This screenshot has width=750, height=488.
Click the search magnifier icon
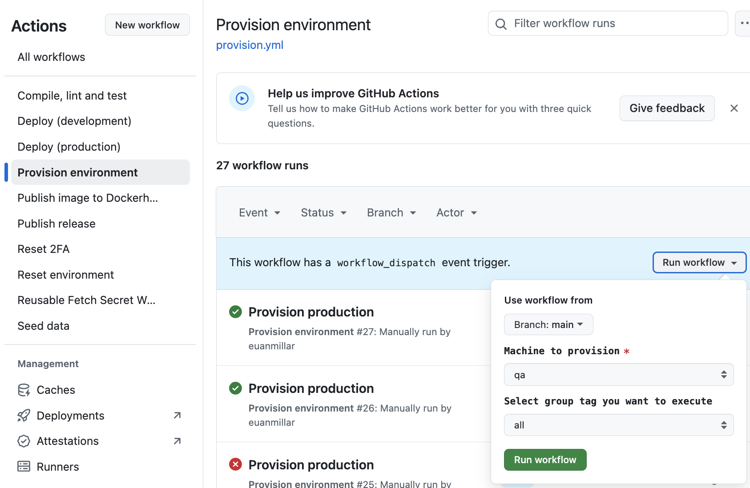[501, 24]
